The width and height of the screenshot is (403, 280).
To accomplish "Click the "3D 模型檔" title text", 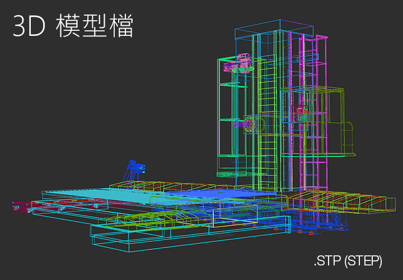I will (73, 26).
